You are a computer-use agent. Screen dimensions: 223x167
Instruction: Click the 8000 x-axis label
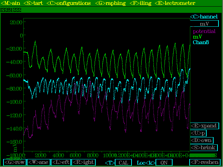pos(93,156)
